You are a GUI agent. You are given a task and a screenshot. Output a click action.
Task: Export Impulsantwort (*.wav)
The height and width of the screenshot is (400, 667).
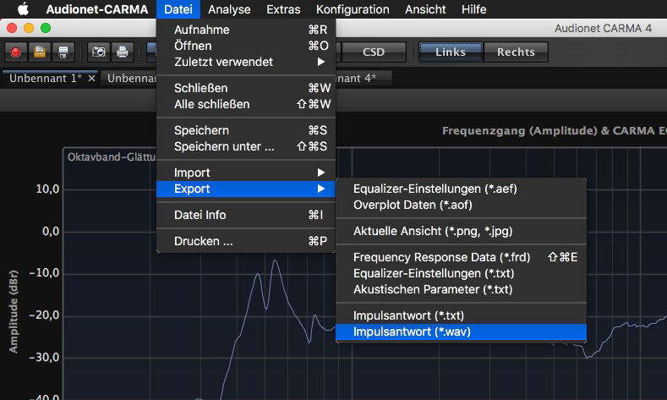point(461,332)
